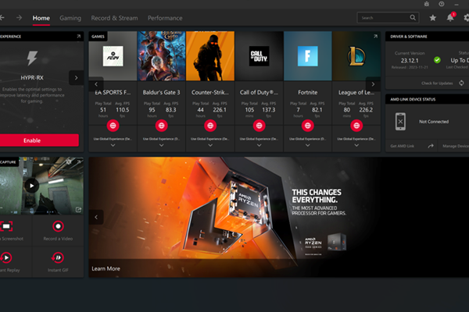Image resolution: width=469 pixels, height=312 pixels.
Task: Open settings gear icon
Action: [467, 18]
